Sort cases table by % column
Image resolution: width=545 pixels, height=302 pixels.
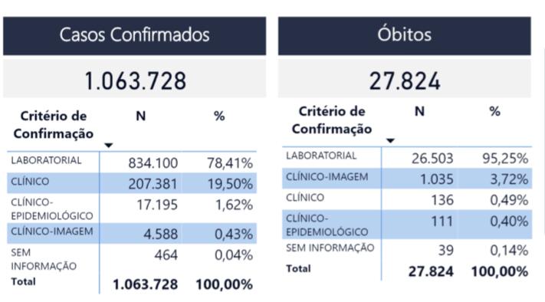pyautogui.click(x=219, y=116)
